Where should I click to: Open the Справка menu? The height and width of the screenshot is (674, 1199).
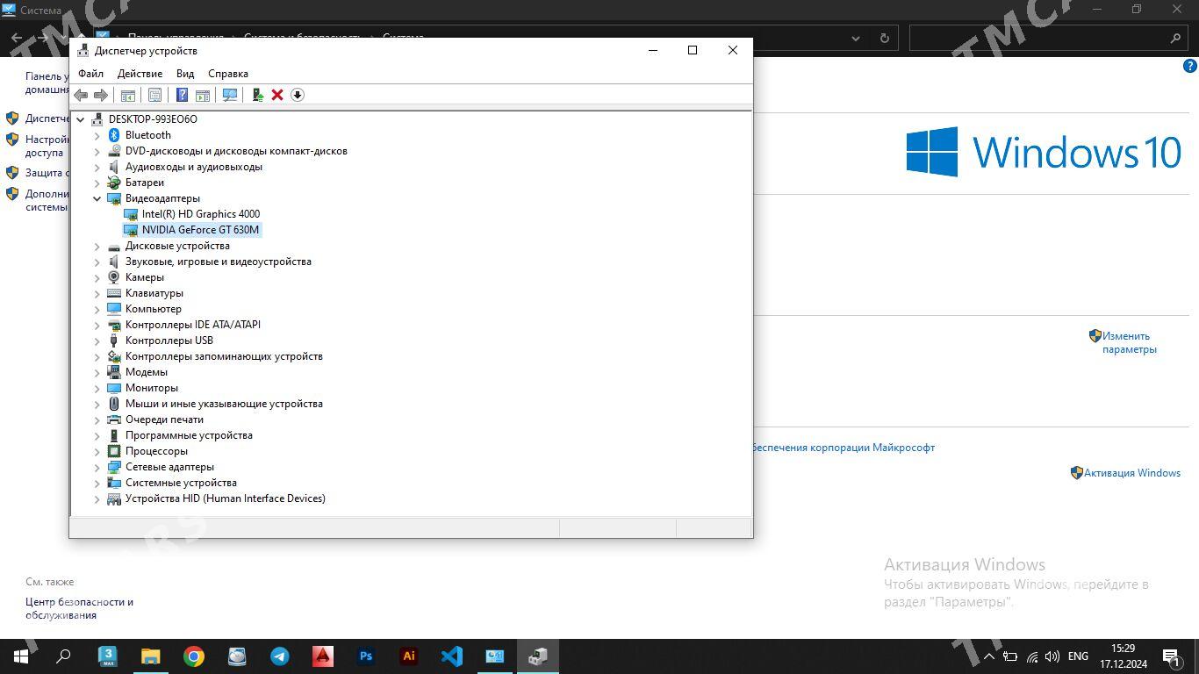click(228, 74)
